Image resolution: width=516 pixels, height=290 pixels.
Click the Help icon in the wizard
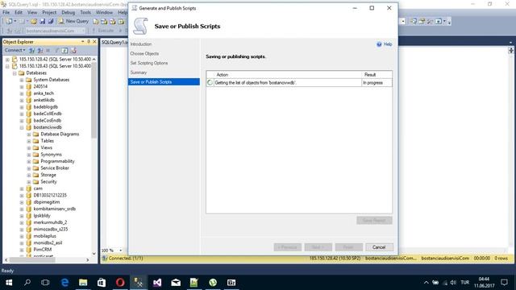coord(379,44)
